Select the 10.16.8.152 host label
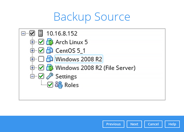184x132 pixels. (62, 33)
